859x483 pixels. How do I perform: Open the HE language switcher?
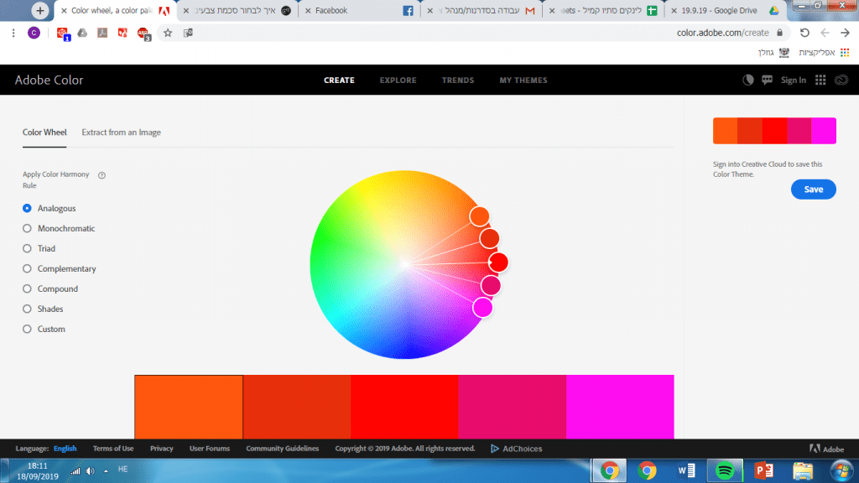pos(122,470)
